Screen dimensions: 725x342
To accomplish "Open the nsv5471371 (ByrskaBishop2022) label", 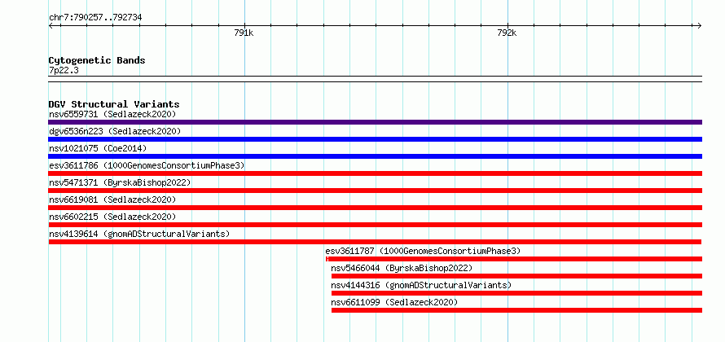I will point(120,182).
